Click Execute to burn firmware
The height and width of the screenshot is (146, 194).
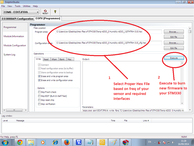pyautogui.click(x=174, y=58)
